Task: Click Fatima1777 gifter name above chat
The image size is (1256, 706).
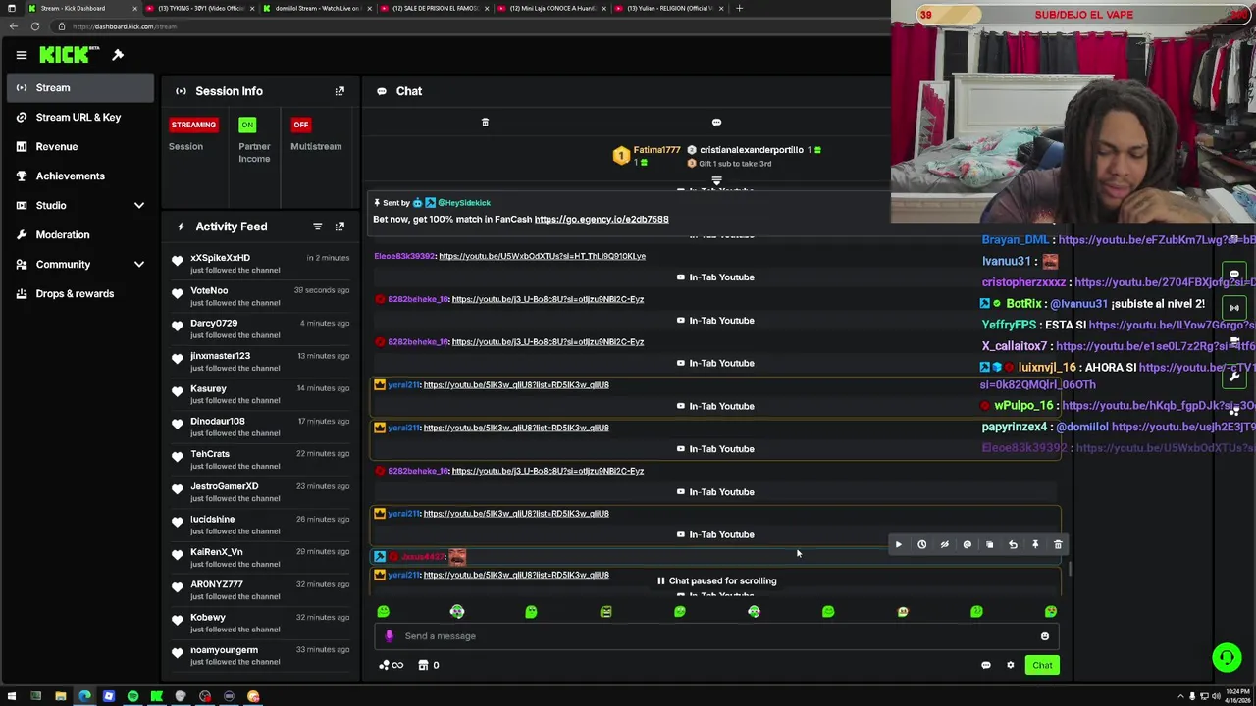Action: pyautogui.click(x=656, y=150)
